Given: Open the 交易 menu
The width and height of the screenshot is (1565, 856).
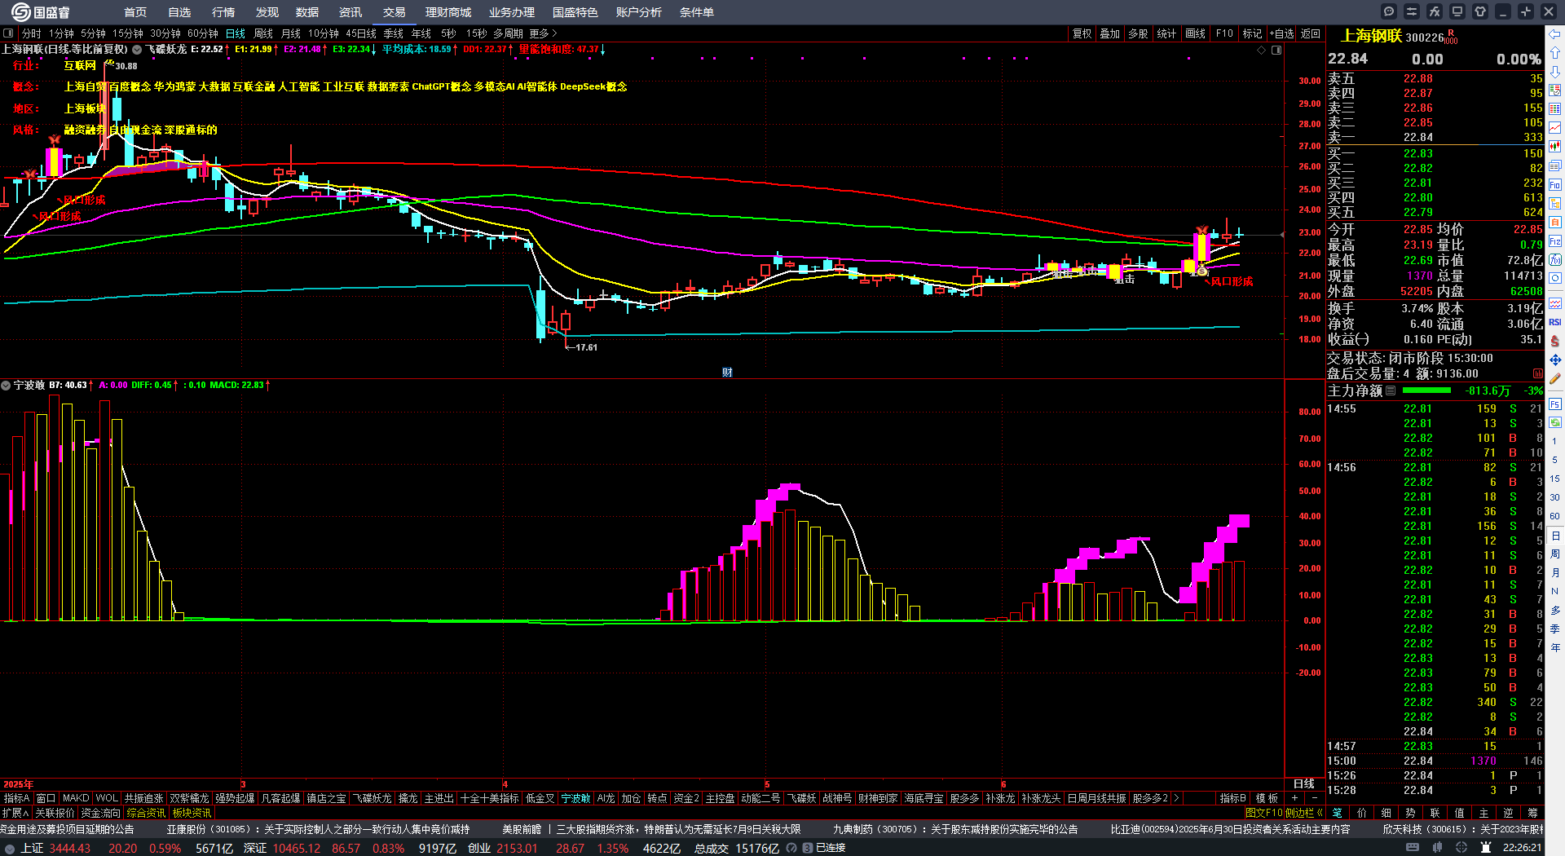Looking at the screenshot, I should pyautogui.click(x=394, y=12).
